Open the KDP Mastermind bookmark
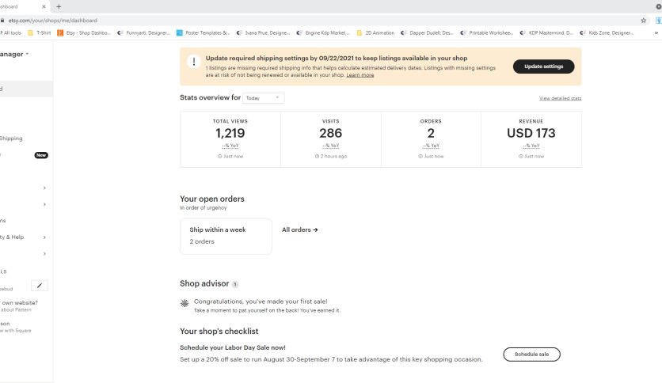The image size is (662, 383). (546, 33)
